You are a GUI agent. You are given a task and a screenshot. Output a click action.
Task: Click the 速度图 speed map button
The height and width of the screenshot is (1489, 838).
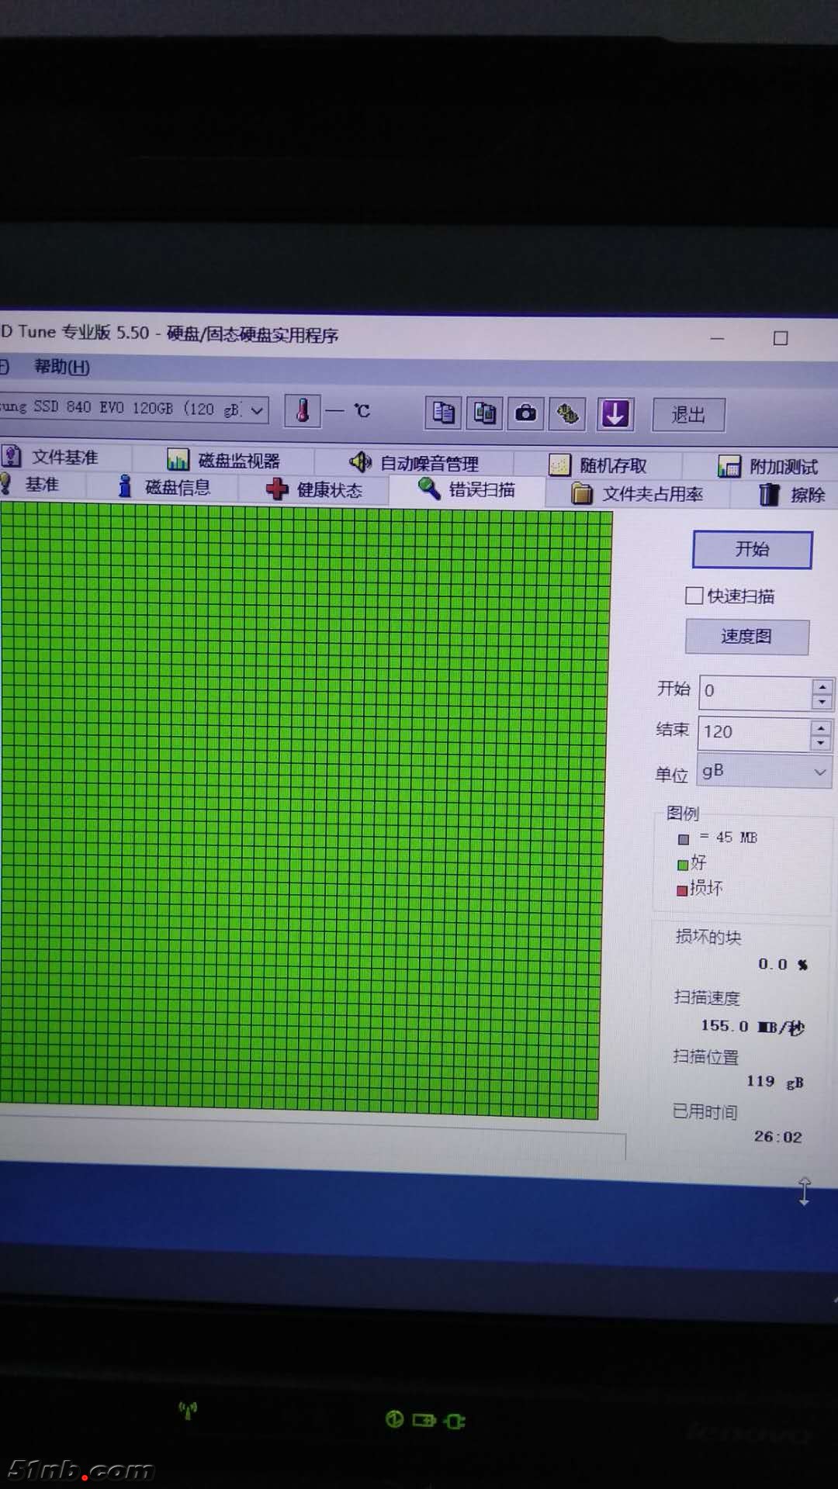(746, 637)
